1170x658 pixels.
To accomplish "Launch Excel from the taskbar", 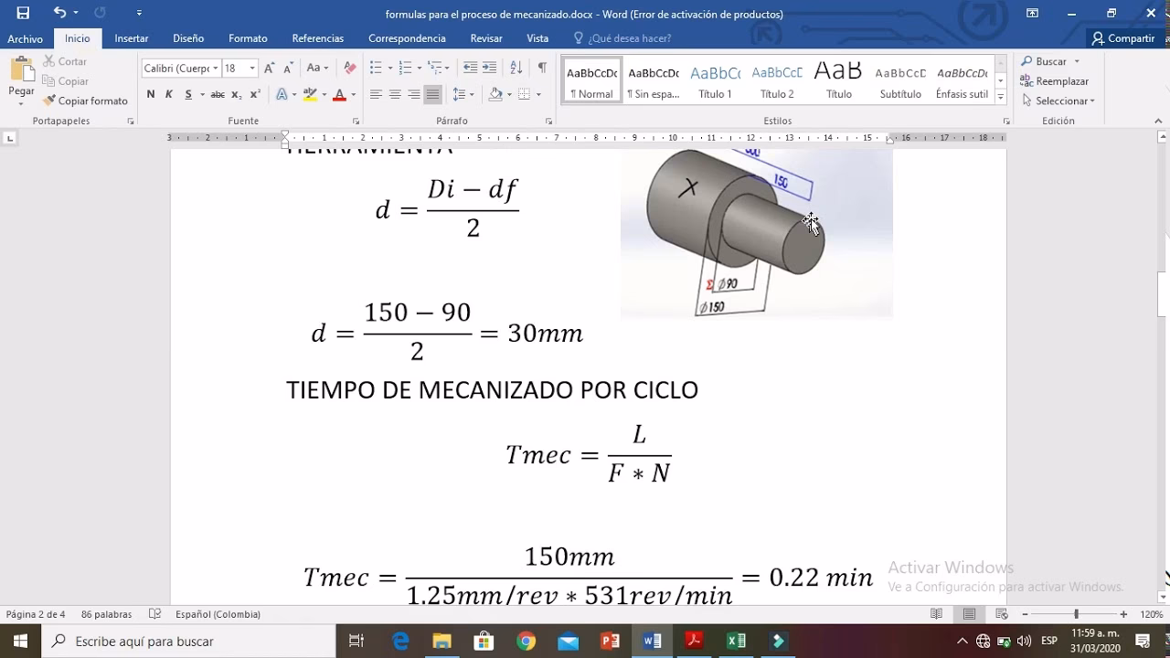I will tap(737, 641).
